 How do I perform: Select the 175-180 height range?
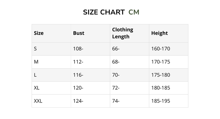[161, 75]
